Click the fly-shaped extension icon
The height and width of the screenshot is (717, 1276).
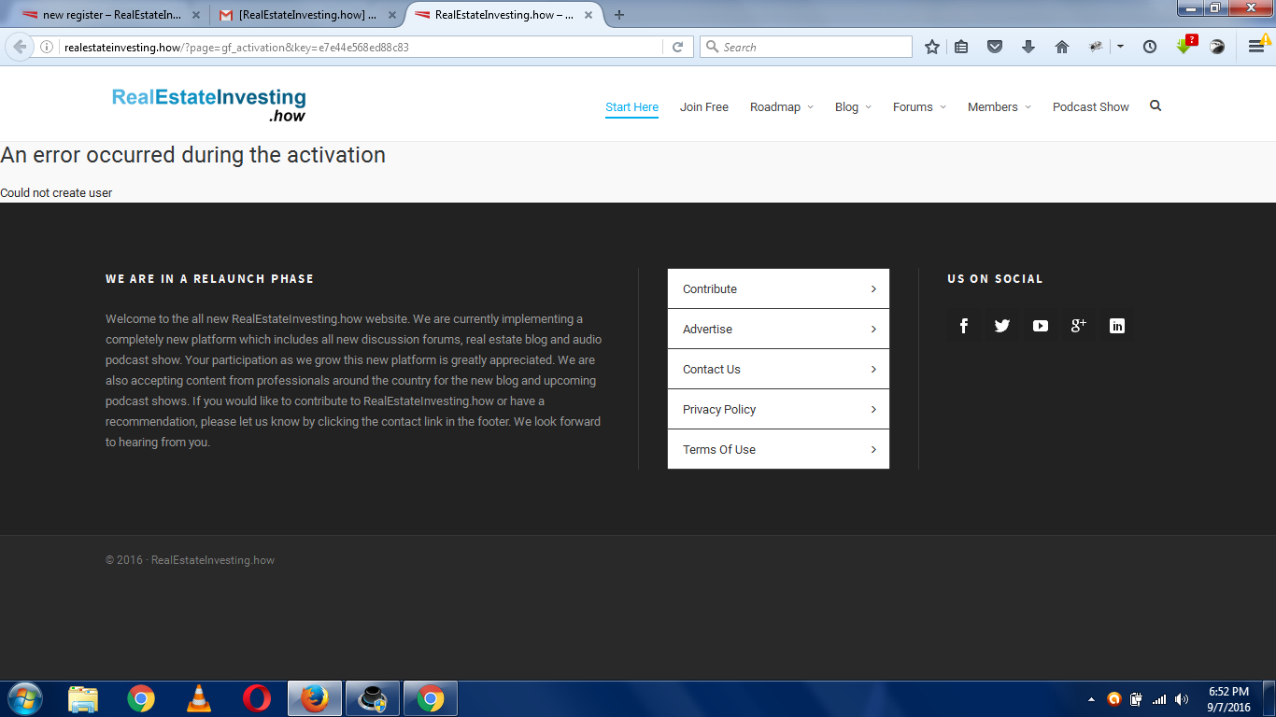point(1096,47)
